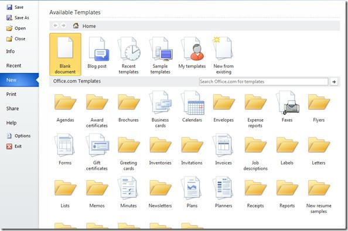
Task: Open the Inventories folder
Action: [161, 151]
